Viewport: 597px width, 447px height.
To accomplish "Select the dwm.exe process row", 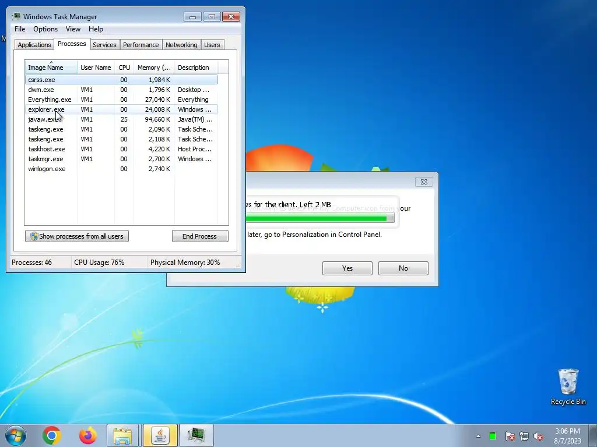I will click(121, 90).
